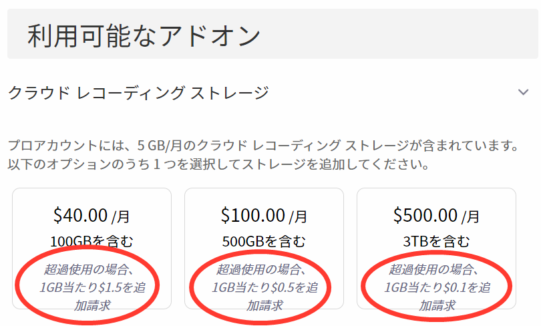Click the $40.00 price text

pyautogui.click(x=79, y=215)
